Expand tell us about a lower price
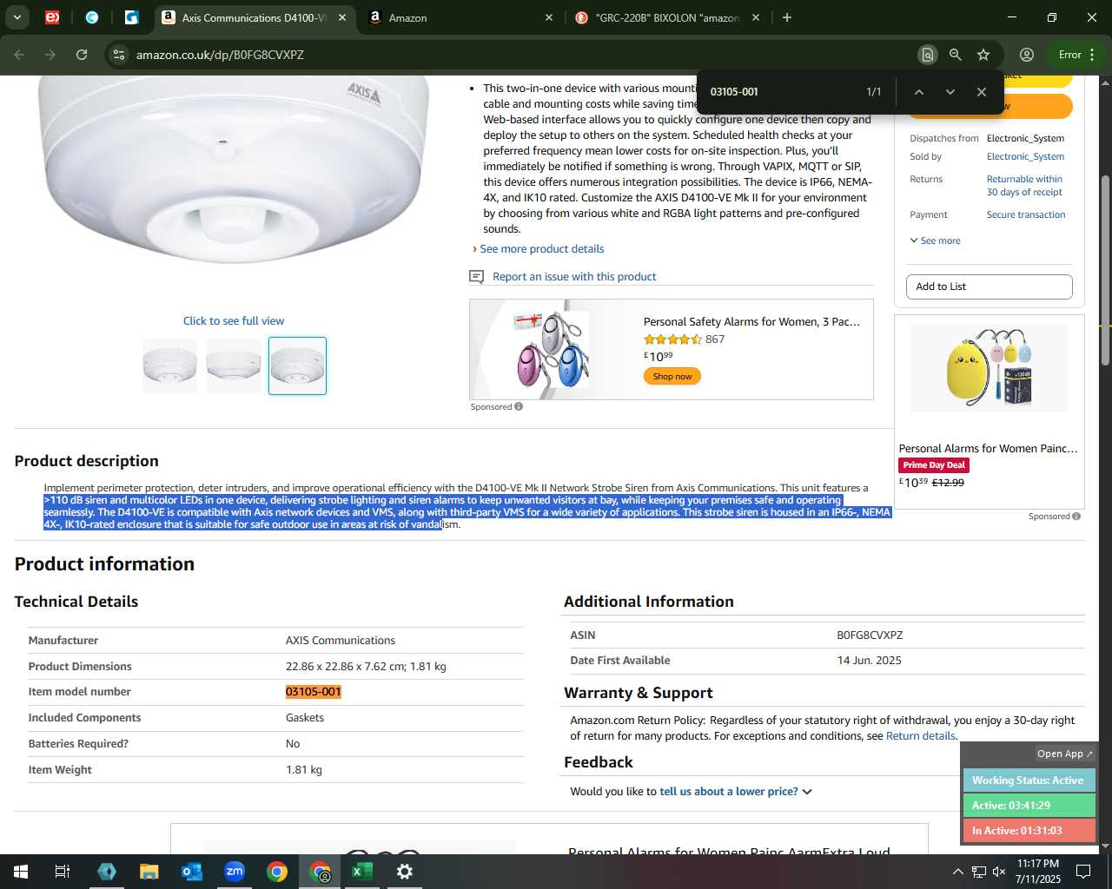This screenshot has width=1112, height=889. click(x=735, y=792)
